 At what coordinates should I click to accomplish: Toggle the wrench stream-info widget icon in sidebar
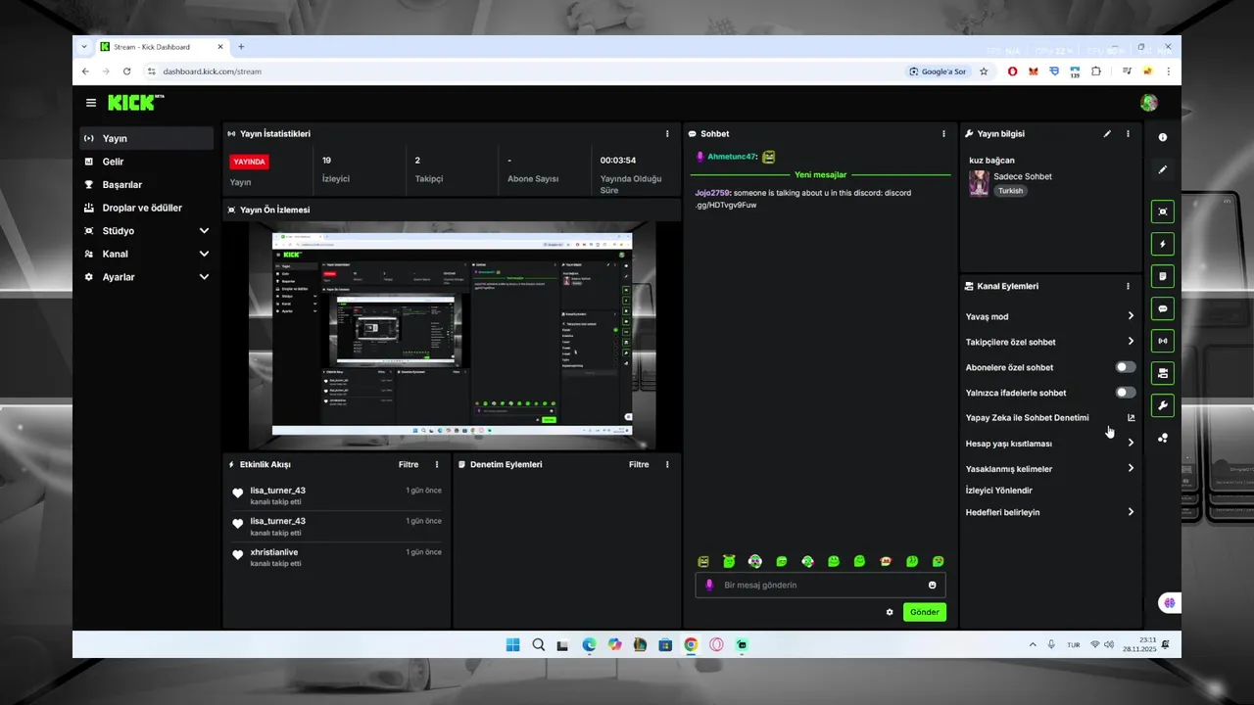click(1163, 405)
